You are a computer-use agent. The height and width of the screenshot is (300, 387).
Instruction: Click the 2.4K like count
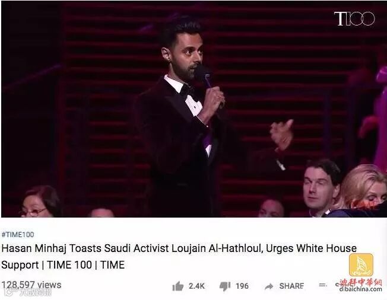point(196,286)
